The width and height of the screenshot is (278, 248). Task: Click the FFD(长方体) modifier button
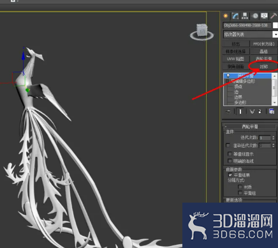point(264,44)
